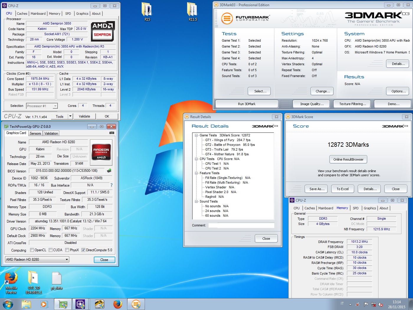Click the GPU-Z screenshot camera icon

tap(112, 133)
